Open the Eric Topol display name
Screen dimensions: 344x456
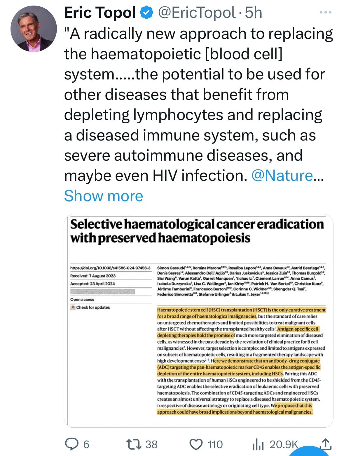pyautogui.click(x=100, y=13)
